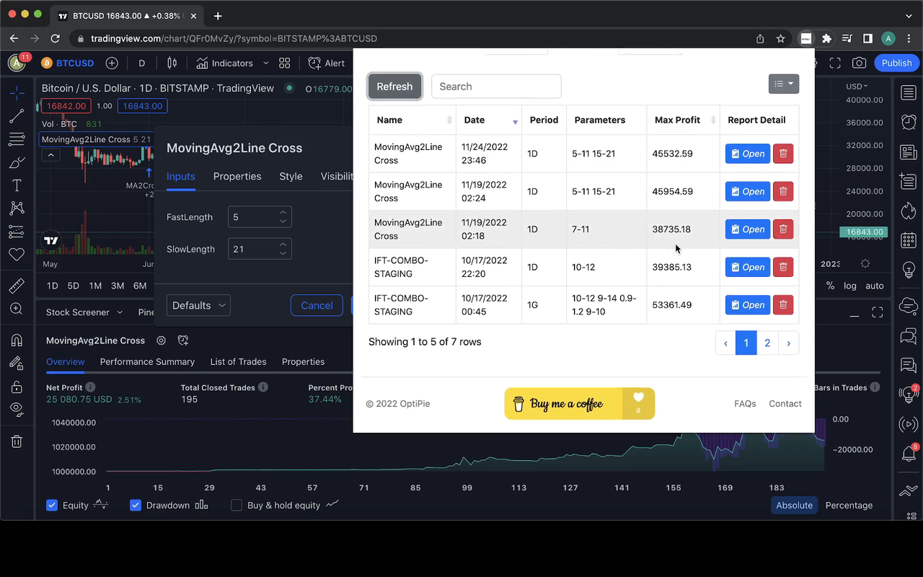The image size is (923, 577).
Task: Open the FAQs link
Action: 745,403
